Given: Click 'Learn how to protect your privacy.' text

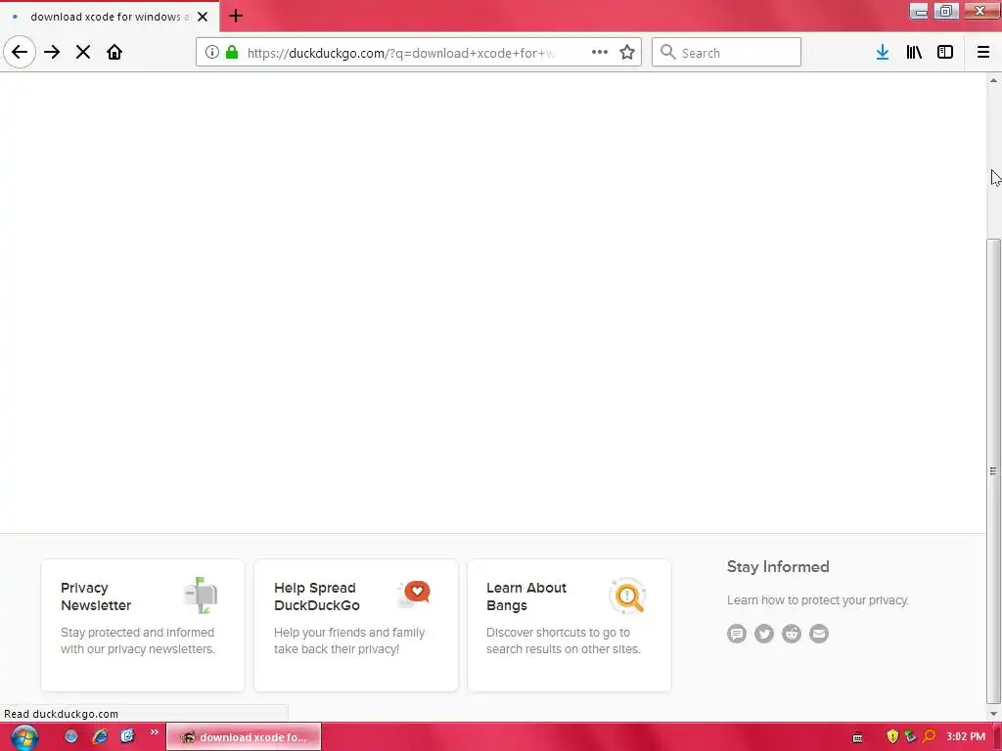Looking at the screenshot, I should point(817,600).
